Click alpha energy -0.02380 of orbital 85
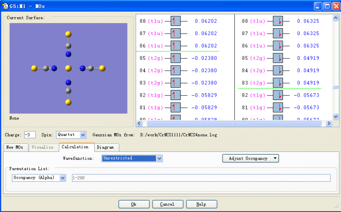This screenshot has width=341, height=212. tap(204, 58)
